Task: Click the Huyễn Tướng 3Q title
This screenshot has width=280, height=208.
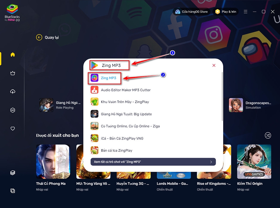Action: pos(133,184)
